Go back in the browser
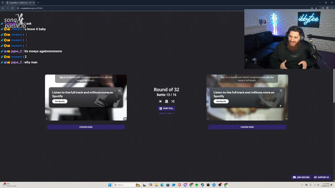 click(x=3, y=8)
